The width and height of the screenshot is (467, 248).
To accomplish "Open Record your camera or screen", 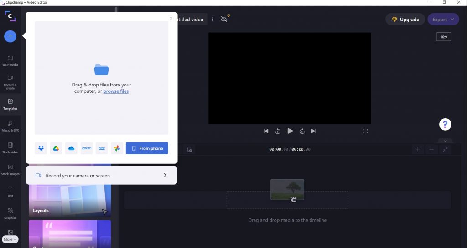I will click(101, 176).
